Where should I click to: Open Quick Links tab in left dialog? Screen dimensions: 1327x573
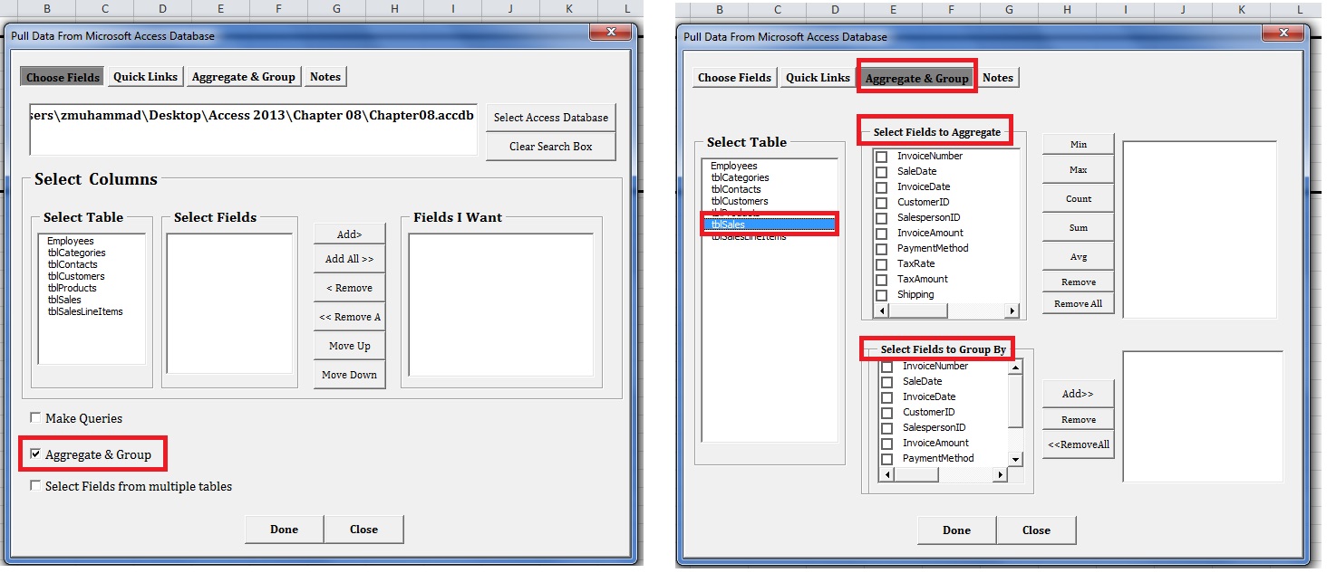click(x=145, y=77)
